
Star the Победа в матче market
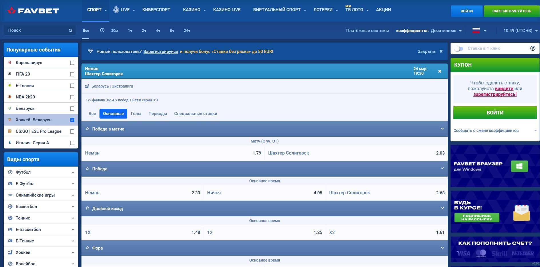(87, 129)
